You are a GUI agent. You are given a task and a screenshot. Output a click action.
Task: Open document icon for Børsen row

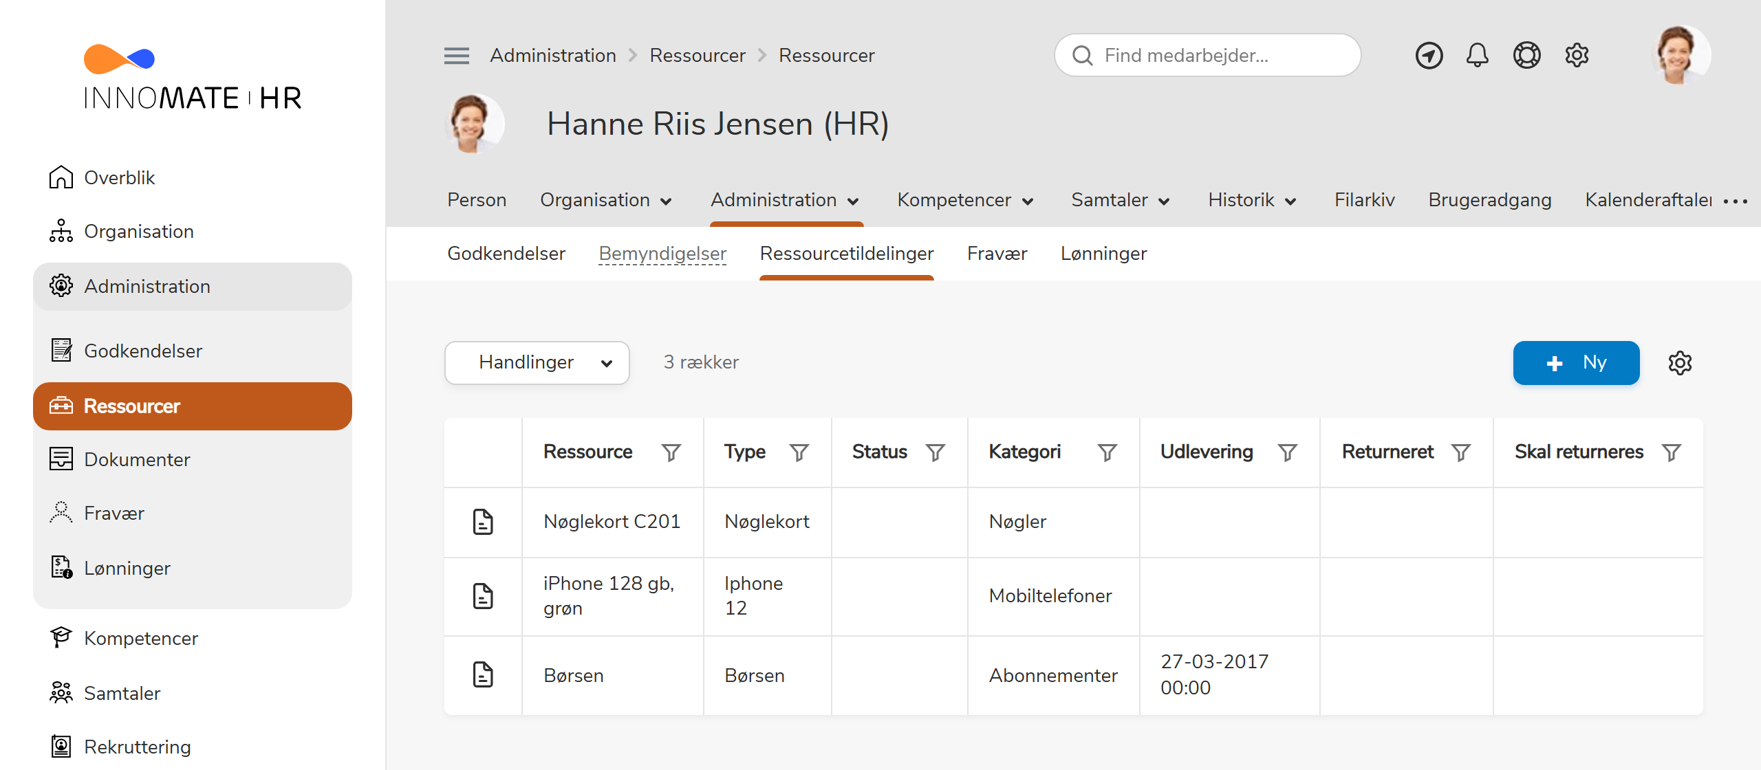[x=483, y=674]
